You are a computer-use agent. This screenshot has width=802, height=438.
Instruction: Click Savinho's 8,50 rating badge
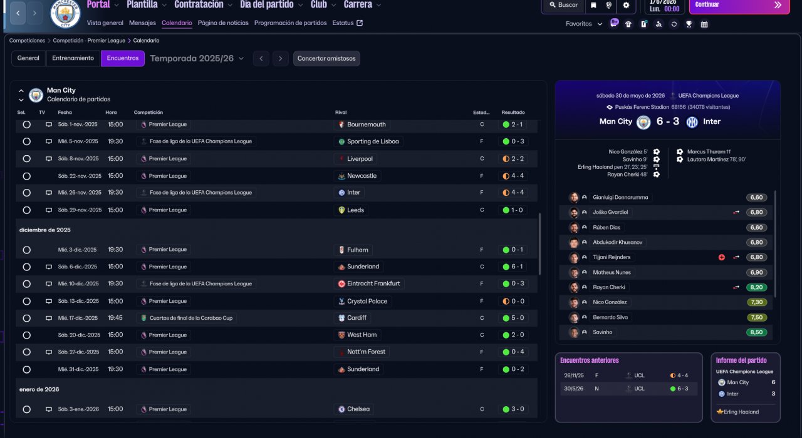(x=758, y=332)
